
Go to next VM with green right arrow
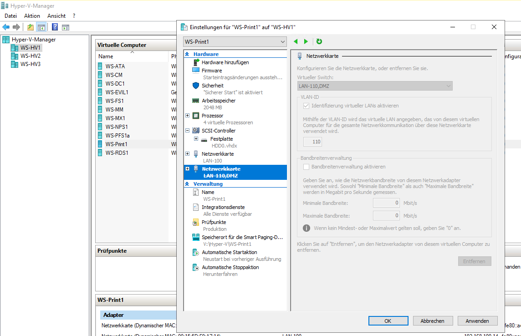[x=306, y=41]
